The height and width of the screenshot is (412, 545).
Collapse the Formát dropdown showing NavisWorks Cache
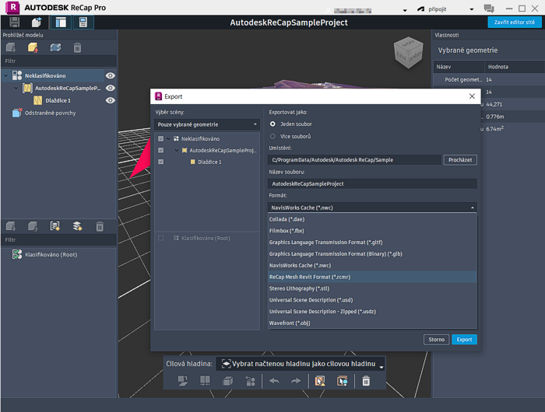tap(372, 208)
